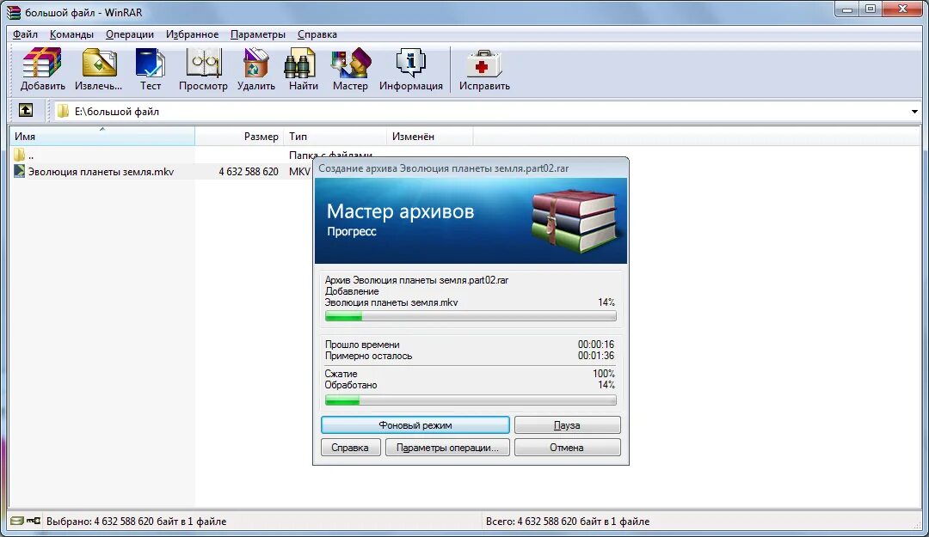The height and width of the screenshot is (537, 929).
Task: Click the file size 4 632 588 620
Action: (249, 172)
